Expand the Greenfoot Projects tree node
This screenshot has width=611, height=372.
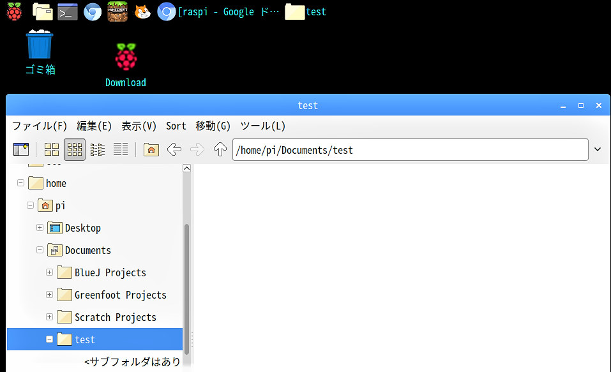coord(49,295)
